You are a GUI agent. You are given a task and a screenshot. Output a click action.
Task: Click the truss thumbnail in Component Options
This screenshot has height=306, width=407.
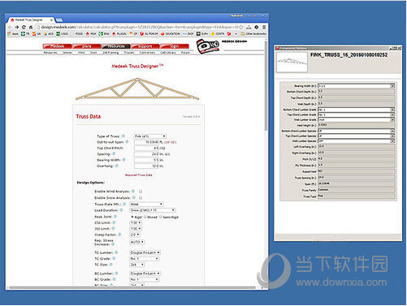point(292,62)
